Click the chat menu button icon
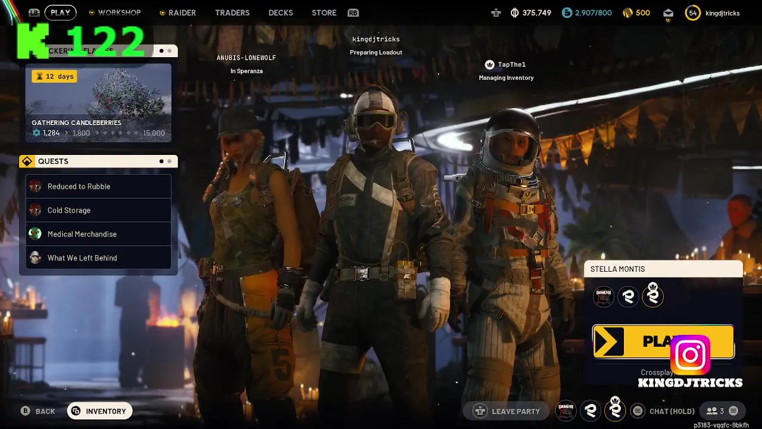The height and width of the screenshot is (429, 762). [x=638, y=411]
